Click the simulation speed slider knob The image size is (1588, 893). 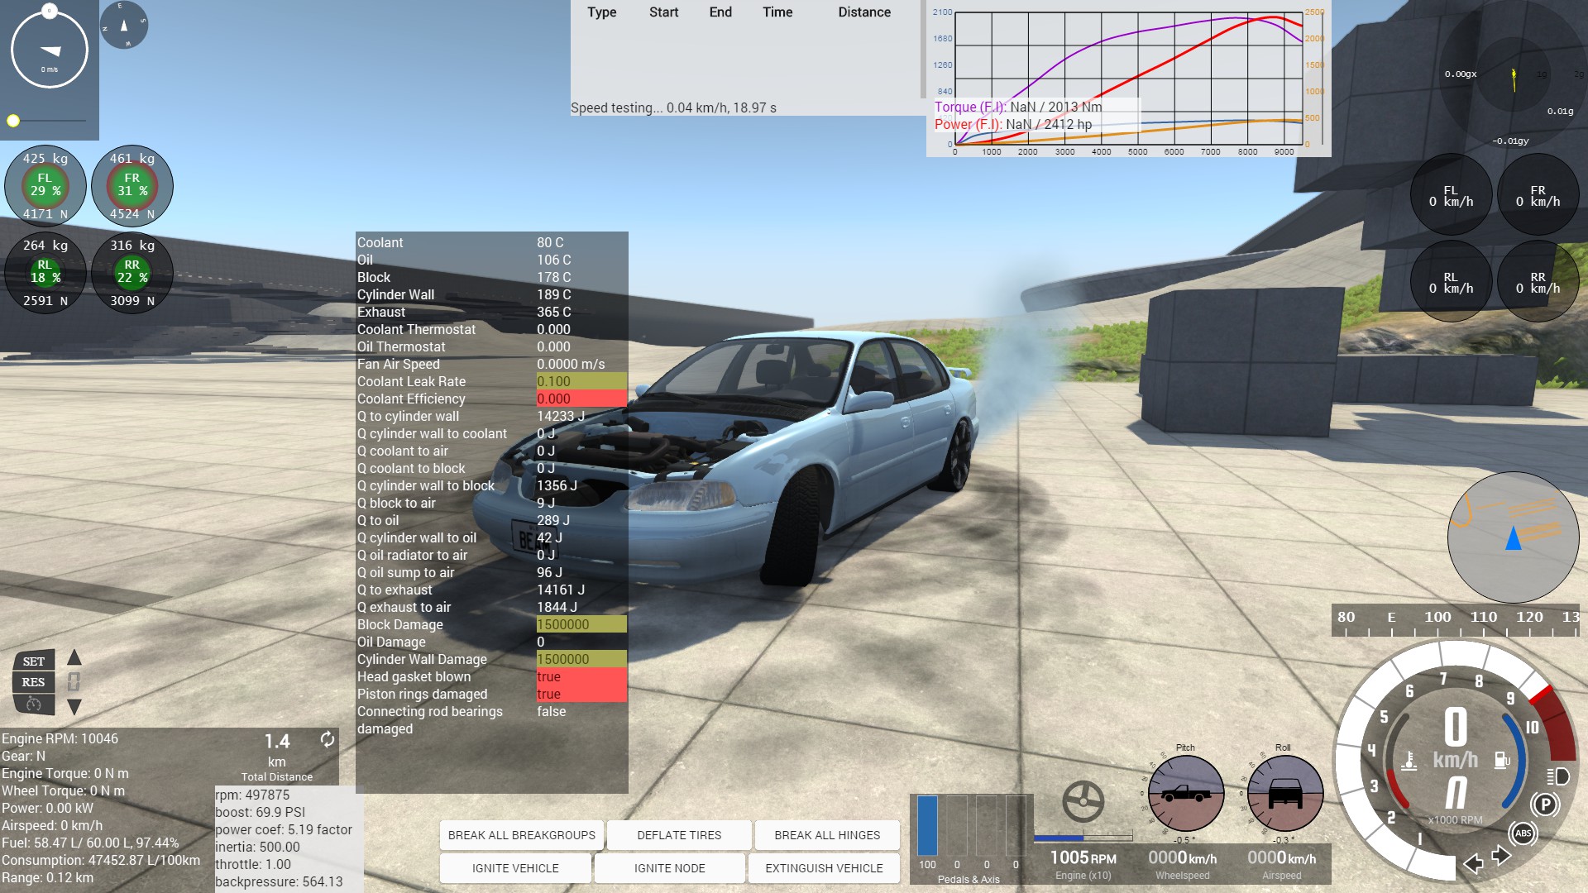[13, 121]
